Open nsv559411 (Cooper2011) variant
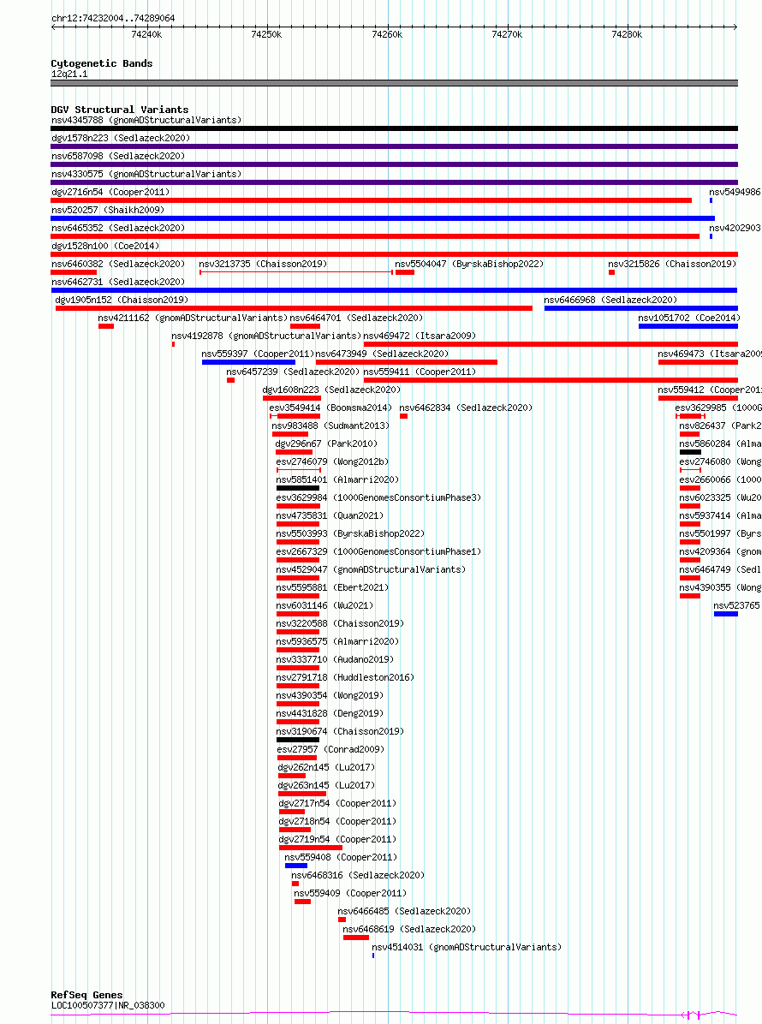The image size is (762, 1024). click(420, 372)
